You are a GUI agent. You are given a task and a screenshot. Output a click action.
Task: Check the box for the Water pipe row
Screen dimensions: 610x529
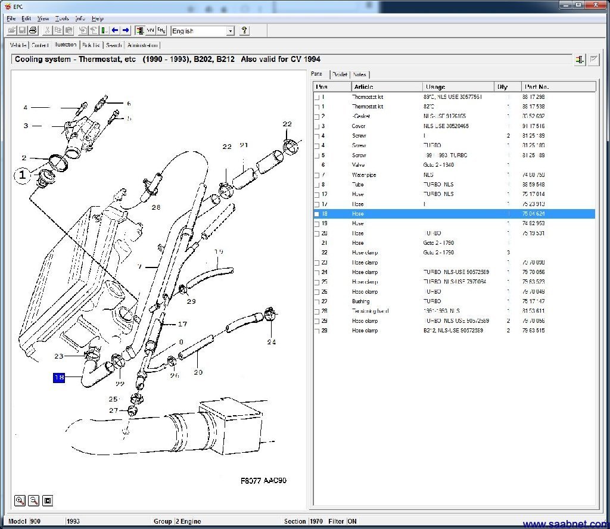click(317, 175)
